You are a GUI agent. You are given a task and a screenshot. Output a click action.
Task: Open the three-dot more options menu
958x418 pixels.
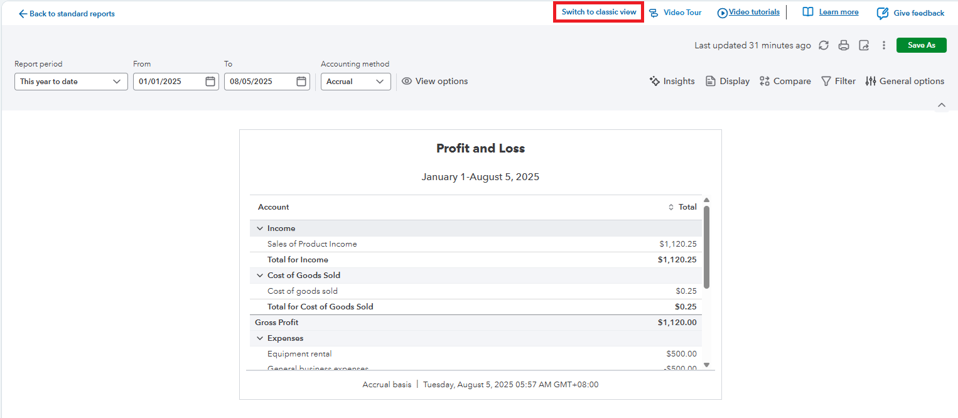884,45
